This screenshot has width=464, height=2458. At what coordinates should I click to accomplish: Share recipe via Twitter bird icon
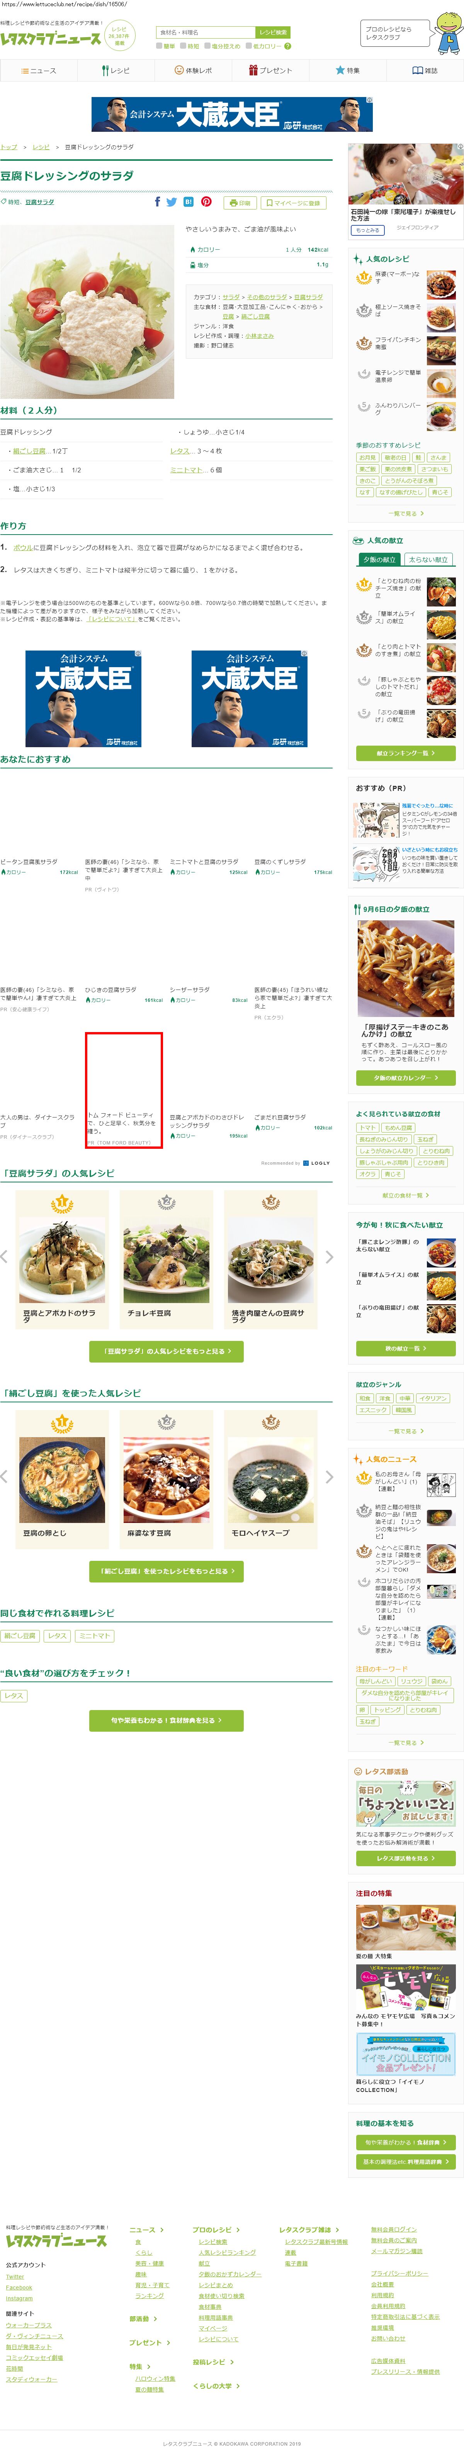(x=172, y=202)
